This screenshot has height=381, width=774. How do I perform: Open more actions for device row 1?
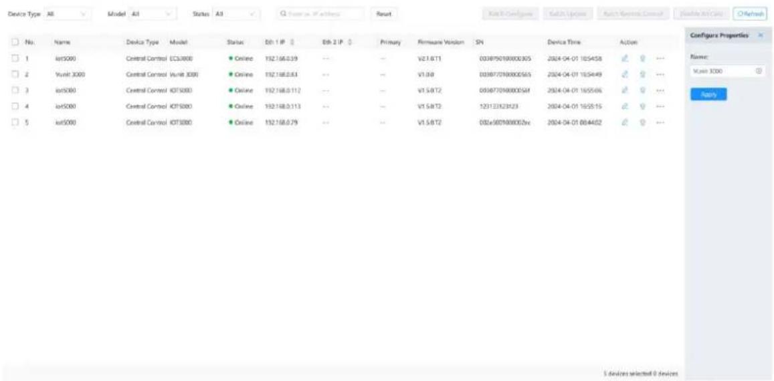(x=660, y=59)
